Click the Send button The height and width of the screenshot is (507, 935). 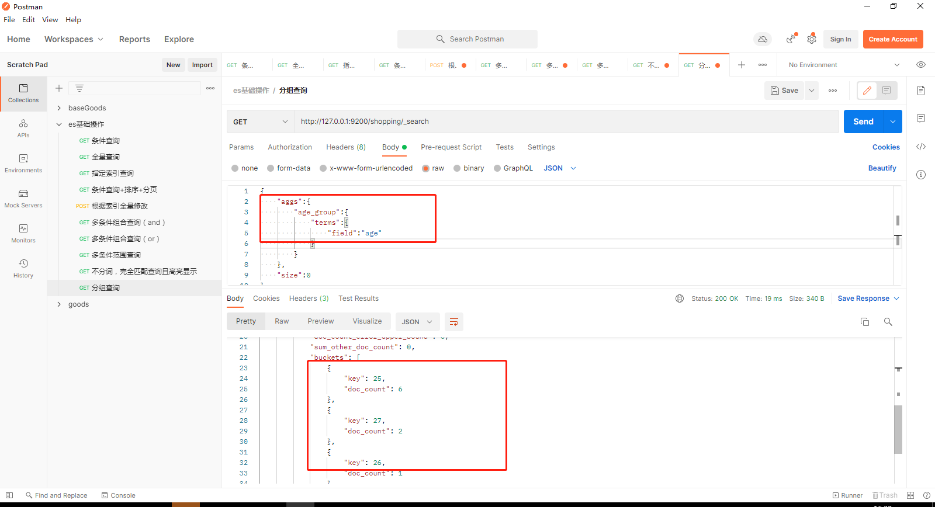tap(864, 121)
